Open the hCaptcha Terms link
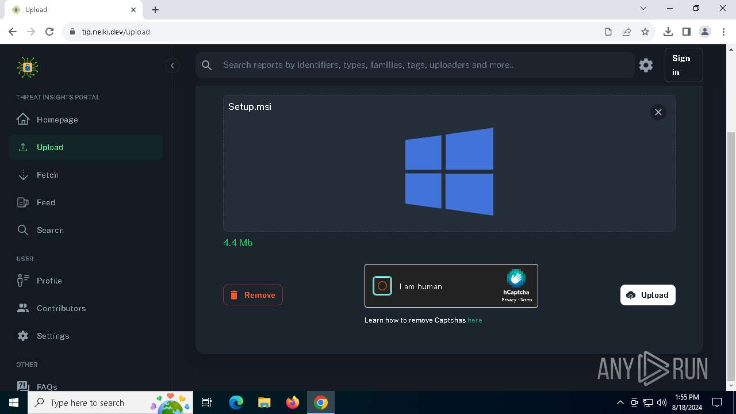The height and width of the screenshot is (414, 736). [526, 300]
